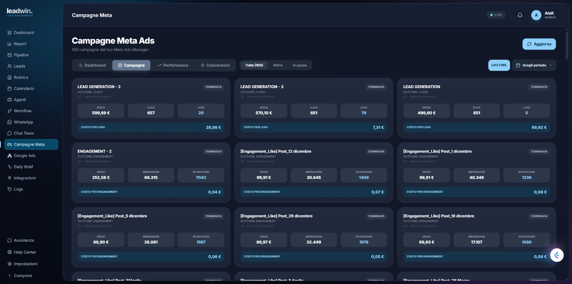Open the Help Center

[x=31, y=252]
